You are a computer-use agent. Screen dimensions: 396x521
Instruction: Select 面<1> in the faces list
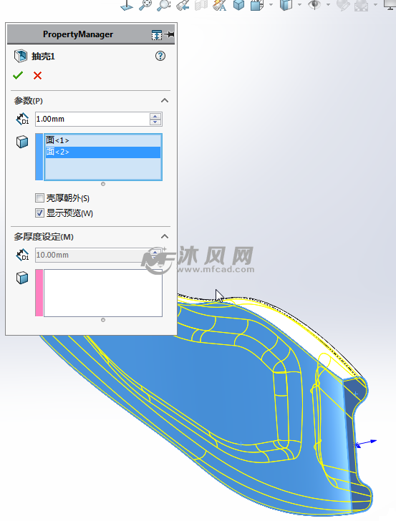(102, 140)
